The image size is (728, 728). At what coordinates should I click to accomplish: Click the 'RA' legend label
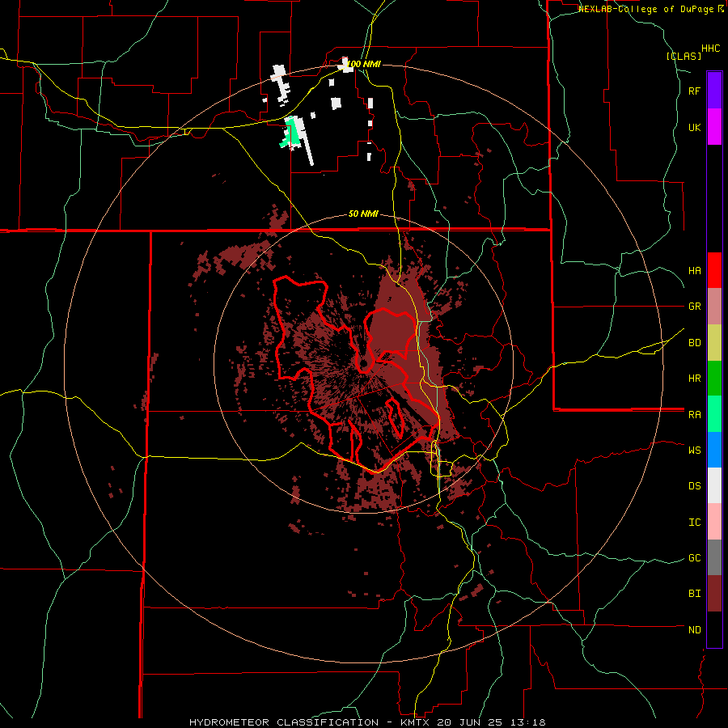[x=695, y=415]
